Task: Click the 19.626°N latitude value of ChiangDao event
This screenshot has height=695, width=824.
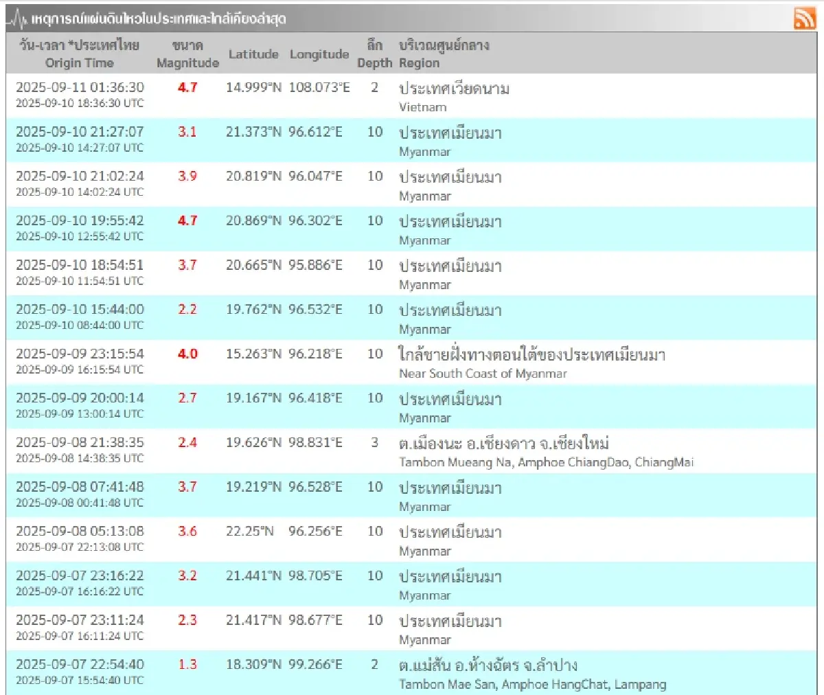Action: click(x=253, y=442)
